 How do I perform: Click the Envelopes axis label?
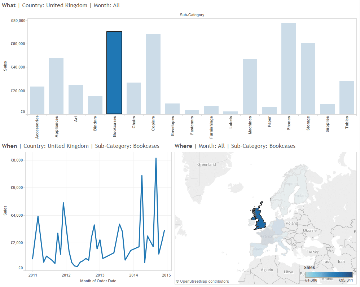[173, 125]
